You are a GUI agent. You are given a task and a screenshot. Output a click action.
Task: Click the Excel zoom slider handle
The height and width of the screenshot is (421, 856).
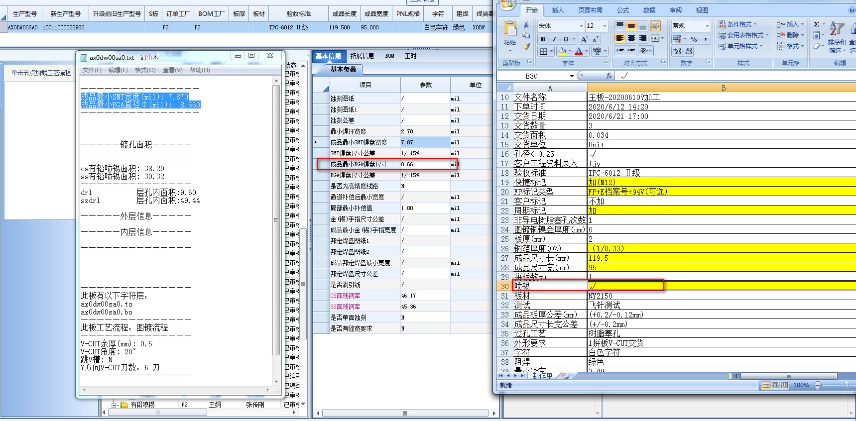(847, 385)
